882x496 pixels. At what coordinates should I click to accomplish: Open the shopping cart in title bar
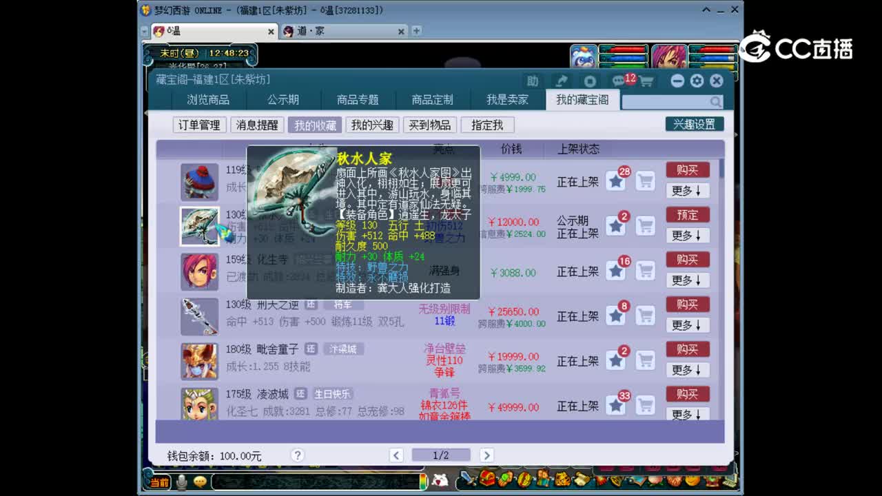[646, 81]
